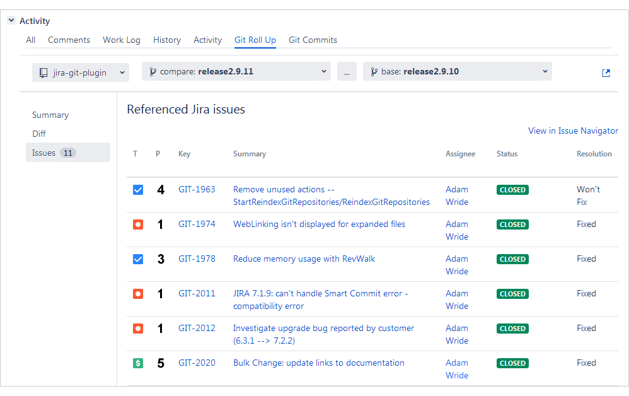Click the branch icon in compare selector
The width and height of the screenshot is (629, 396).
tap(153, 72)
